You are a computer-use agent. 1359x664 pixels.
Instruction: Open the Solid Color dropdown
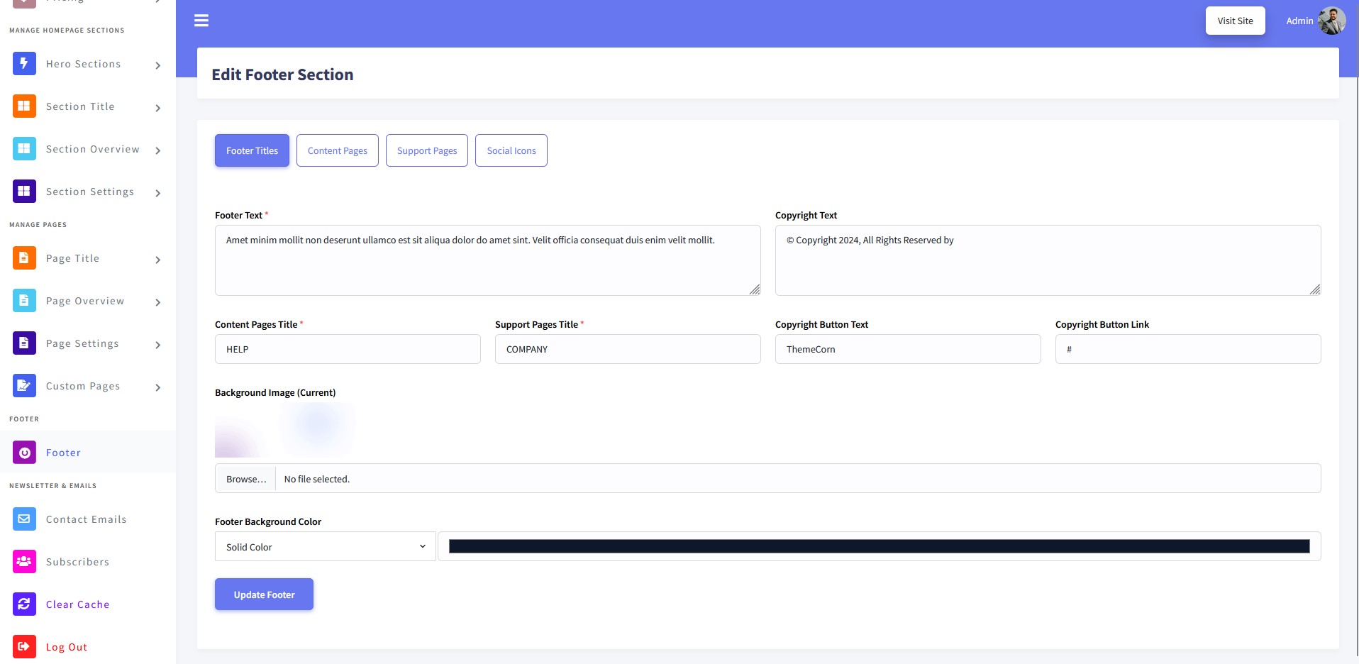pyautogui.click(x=326, y=547)
